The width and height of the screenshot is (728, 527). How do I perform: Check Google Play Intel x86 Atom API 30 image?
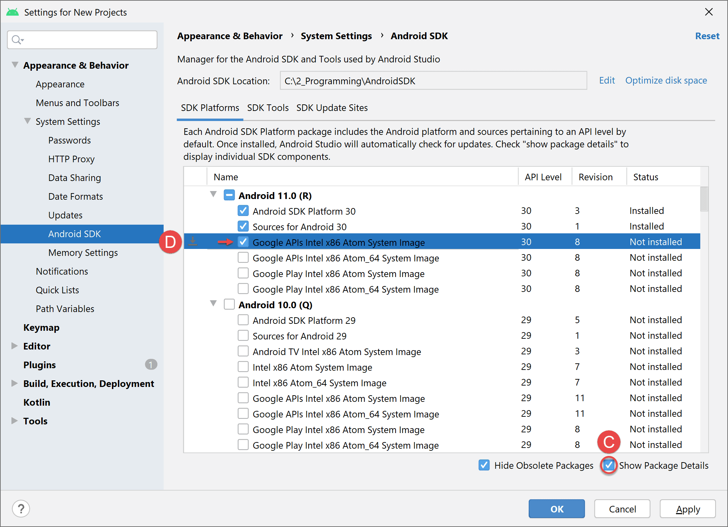click(x=243, y=273)
